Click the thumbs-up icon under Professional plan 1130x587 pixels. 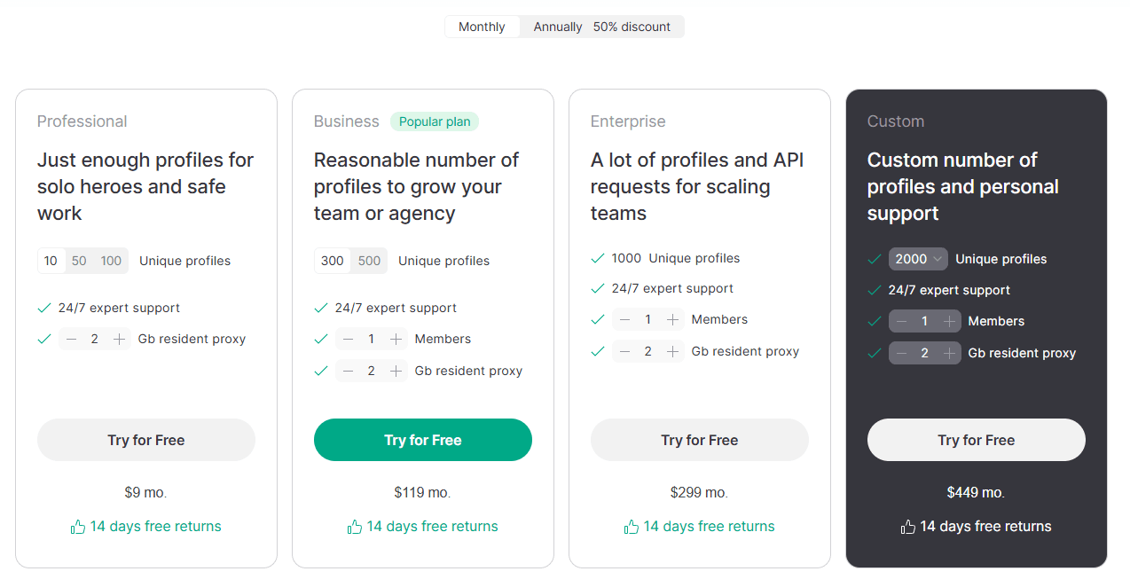tap(77, 526)
